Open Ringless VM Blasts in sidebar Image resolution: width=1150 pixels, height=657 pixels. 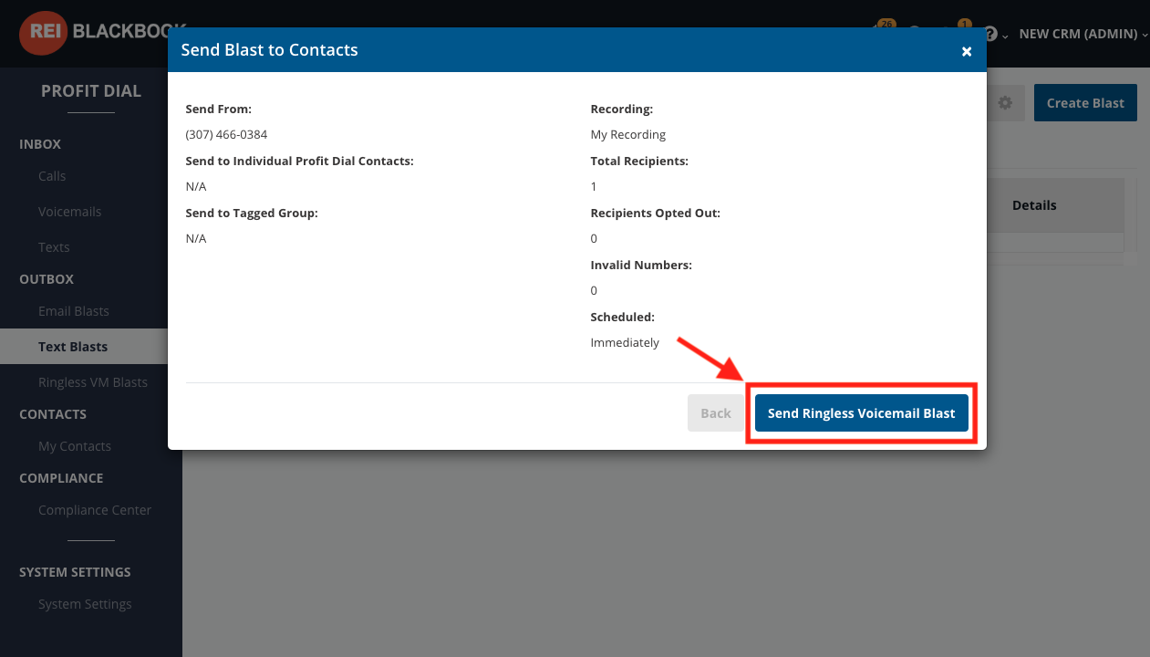tap(92, 382)
